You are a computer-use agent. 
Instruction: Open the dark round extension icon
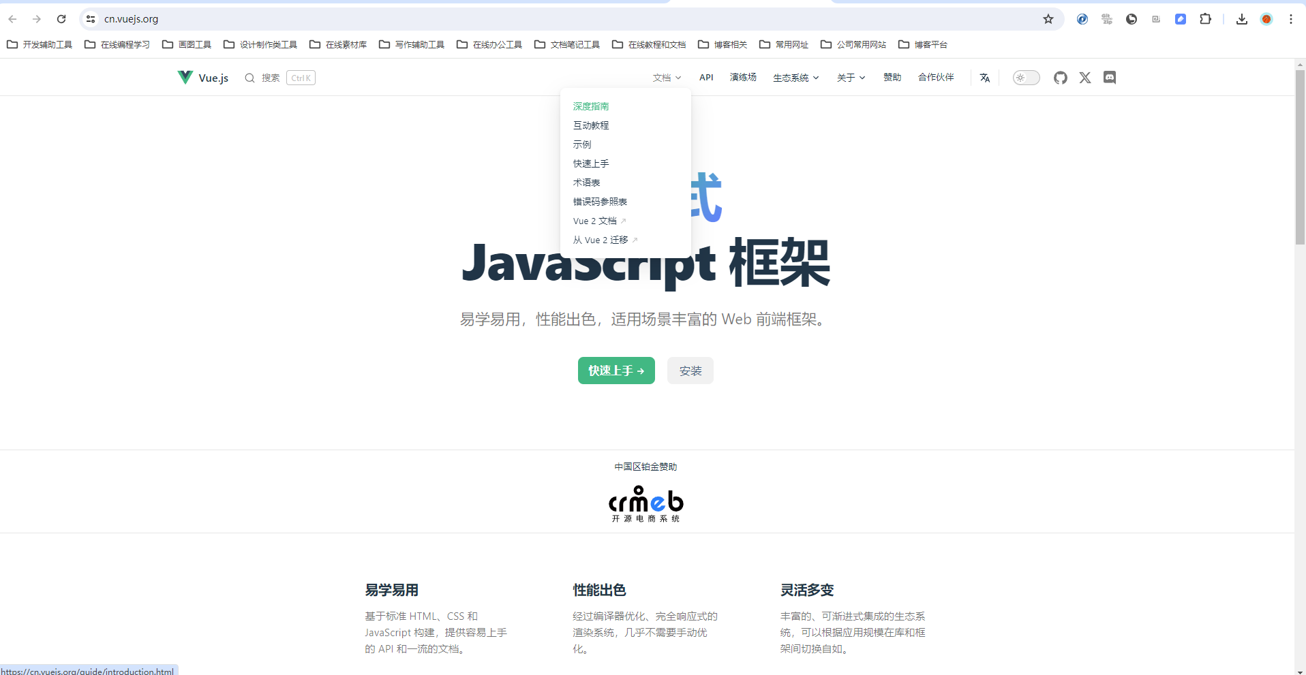pyautogui.click(x=1132, y=19)
